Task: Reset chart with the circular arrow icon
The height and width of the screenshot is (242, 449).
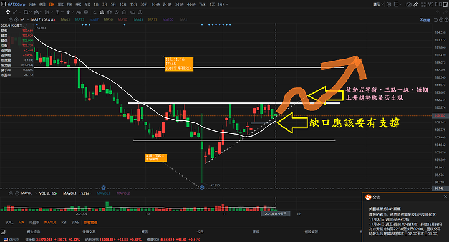Action: 436,20
